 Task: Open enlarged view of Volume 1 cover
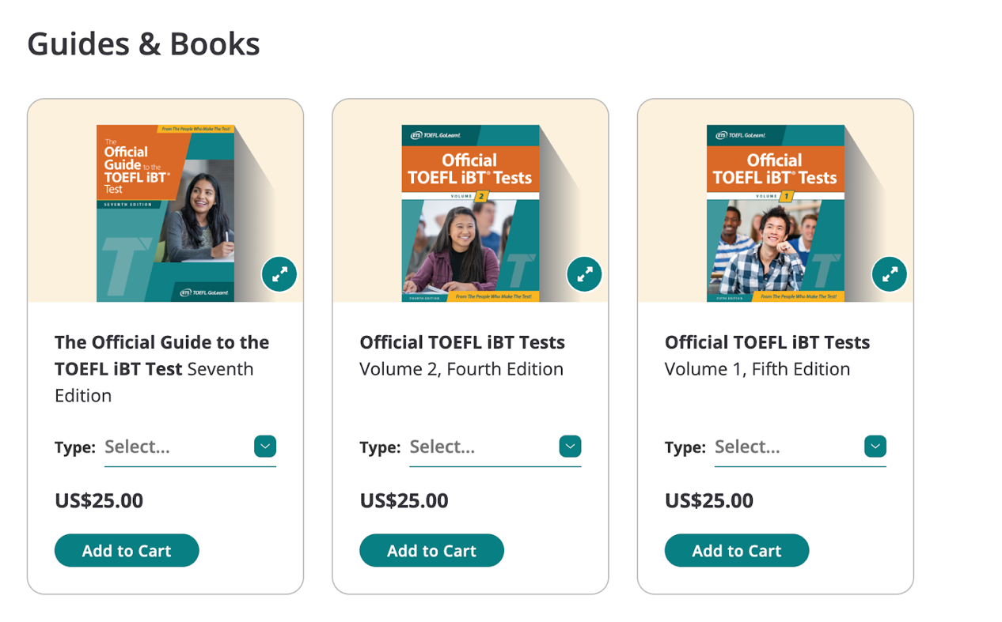[890, 274]
